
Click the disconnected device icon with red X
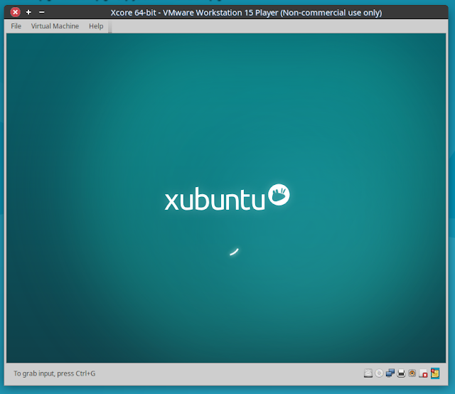423,373
